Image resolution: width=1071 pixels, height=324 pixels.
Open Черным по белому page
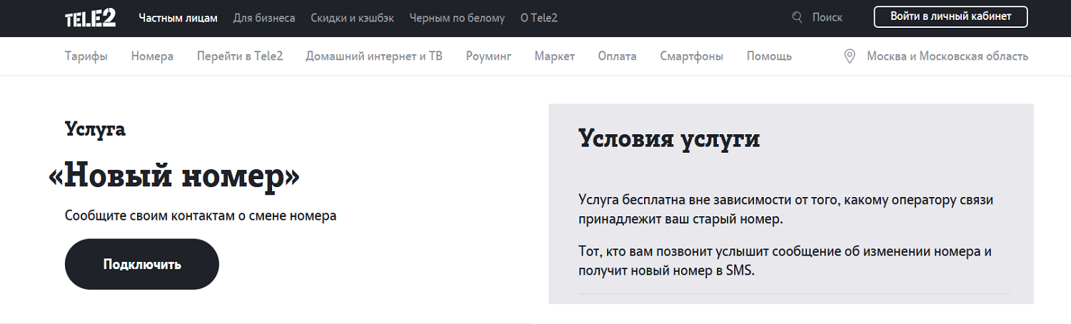457,18
